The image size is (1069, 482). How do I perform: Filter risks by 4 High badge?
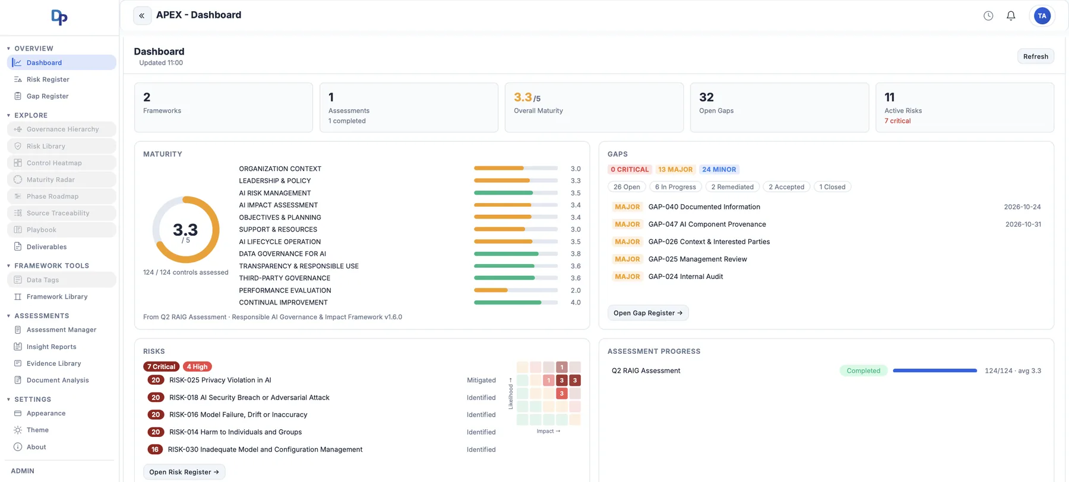197,367
